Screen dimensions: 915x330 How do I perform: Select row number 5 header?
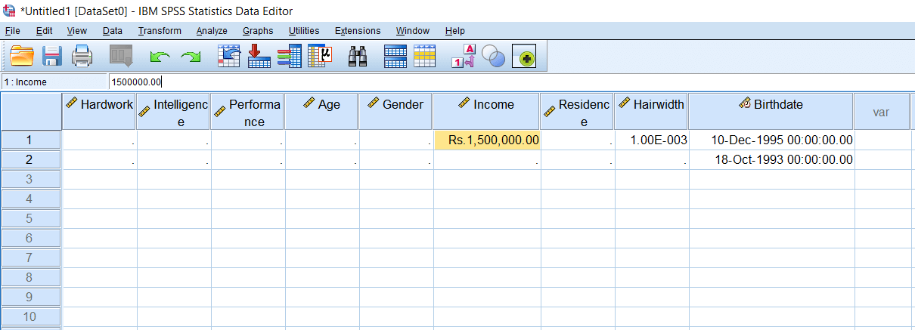pos(30,218)
